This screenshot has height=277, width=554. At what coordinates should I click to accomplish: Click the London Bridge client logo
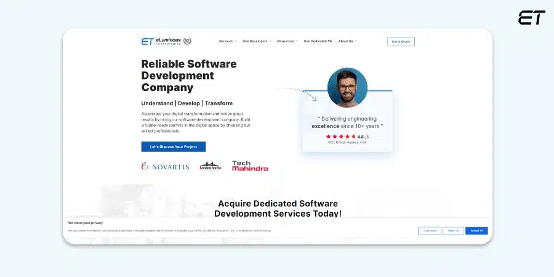point(210,166)
